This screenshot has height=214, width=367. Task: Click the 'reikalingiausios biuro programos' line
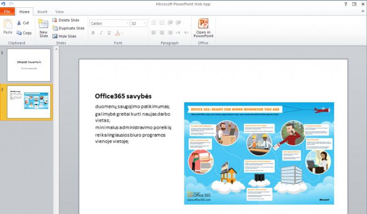click(130, 135)
